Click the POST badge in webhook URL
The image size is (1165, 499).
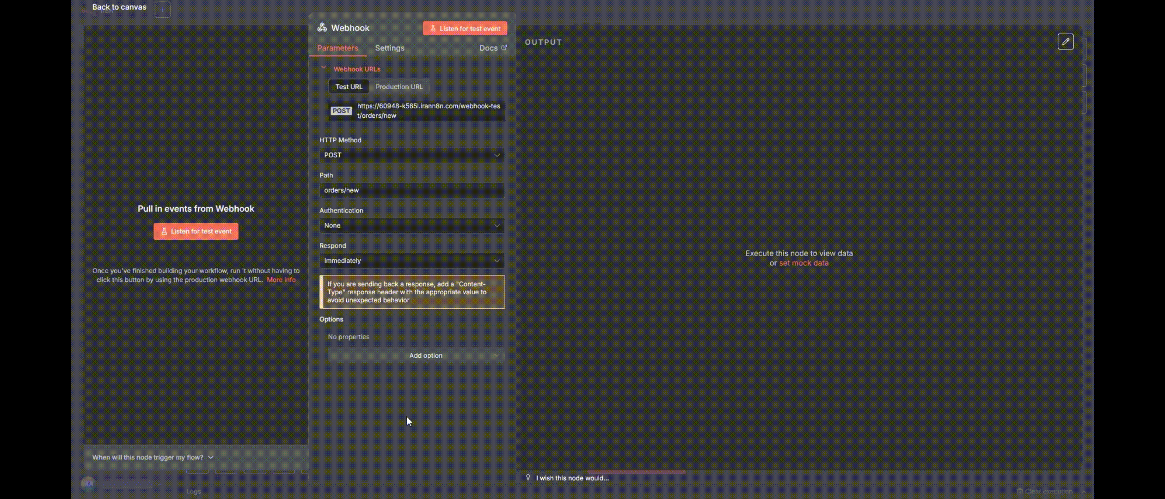[x=341, y=111]
